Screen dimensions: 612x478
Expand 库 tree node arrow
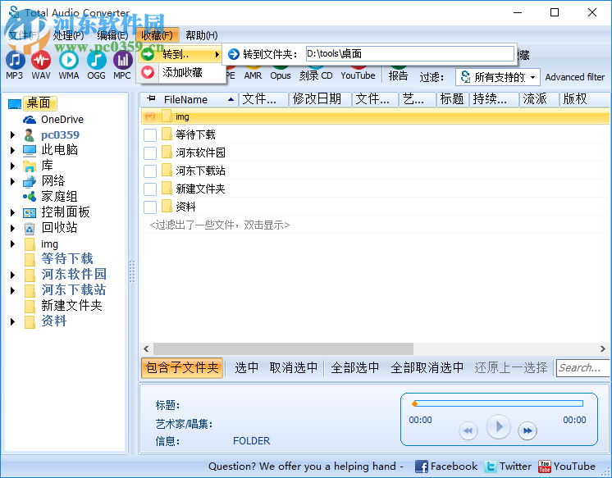click(x=12, y=166)
